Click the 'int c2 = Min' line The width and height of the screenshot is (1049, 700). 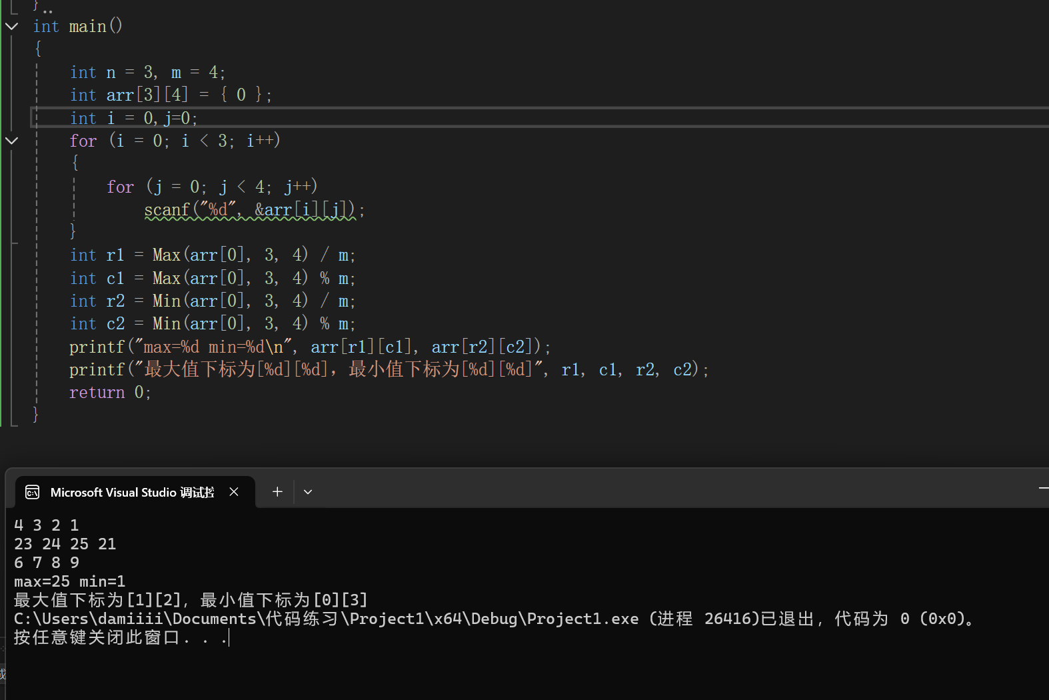click(x=213, y=324)
